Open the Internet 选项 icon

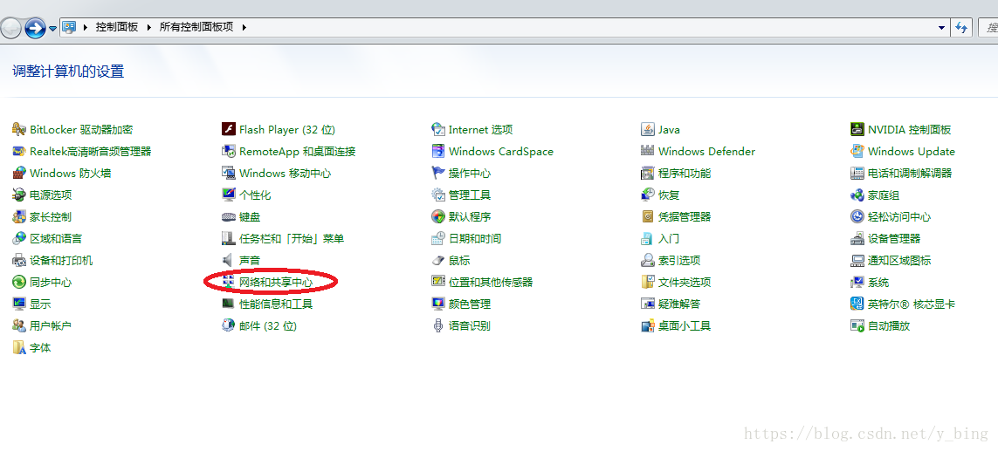438,130
